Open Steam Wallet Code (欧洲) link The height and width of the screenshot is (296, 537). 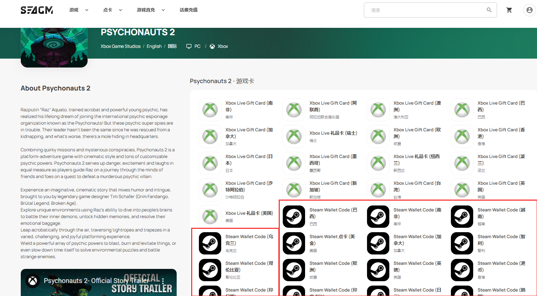(333, 266)
